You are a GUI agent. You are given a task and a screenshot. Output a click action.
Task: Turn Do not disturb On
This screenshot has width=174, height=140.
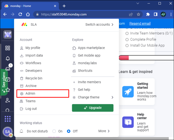pyautogui.click(x=54, y=131)
